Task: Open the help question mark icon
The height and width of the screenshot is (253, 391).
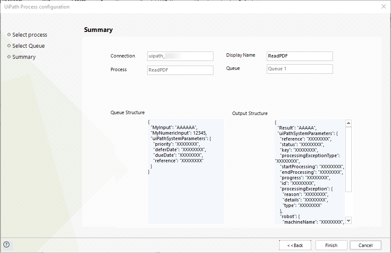Action: 6,244
